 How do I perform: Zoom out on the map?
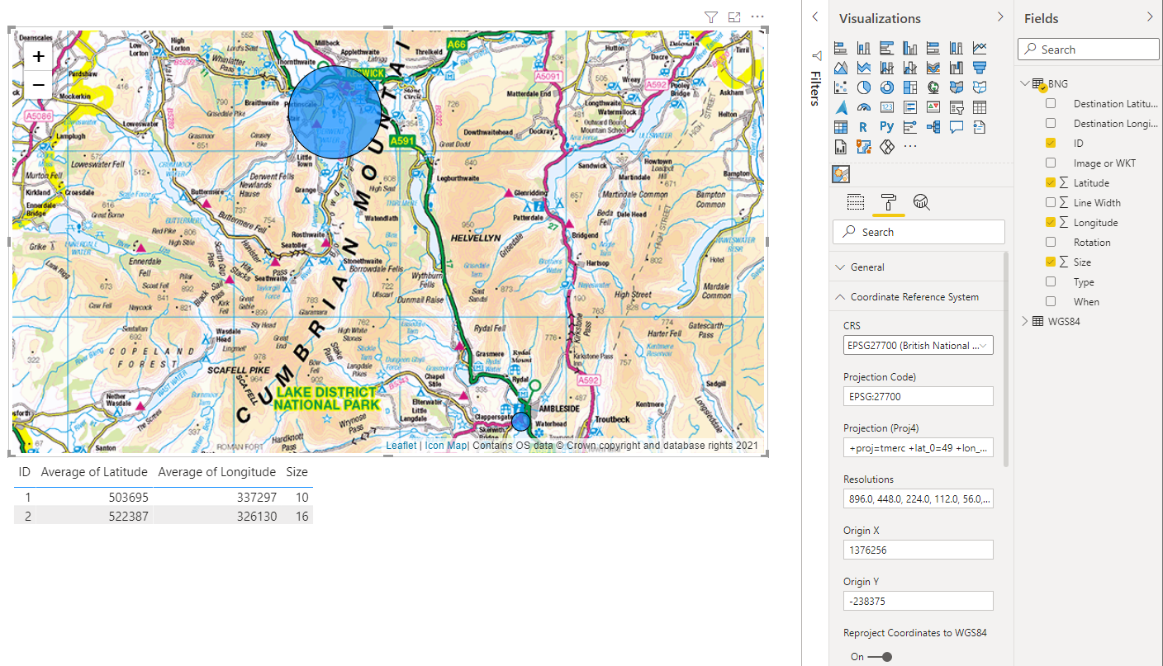38,84
